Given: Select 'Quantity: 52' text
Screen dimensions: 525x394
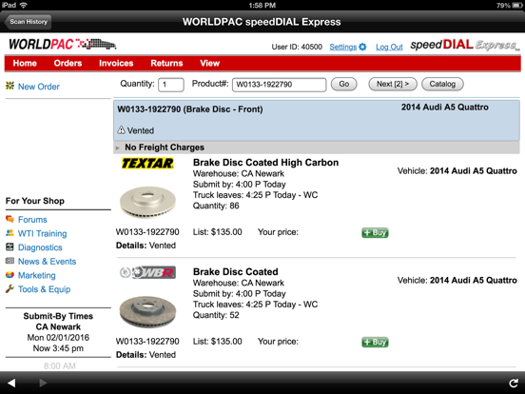Looking at the screenshot, I should tap(216, 315).
